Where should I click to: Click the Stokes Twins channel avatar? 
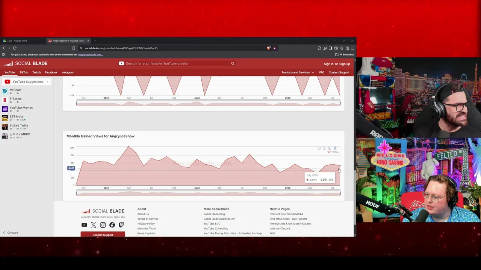(x=5, y=127)
